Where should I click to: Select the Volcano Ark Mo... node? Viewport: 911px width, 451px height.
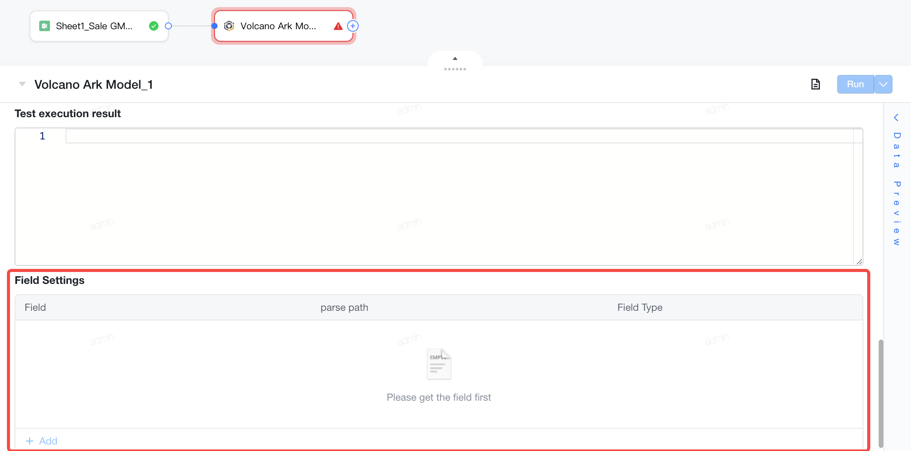click(x=284, y=26)
